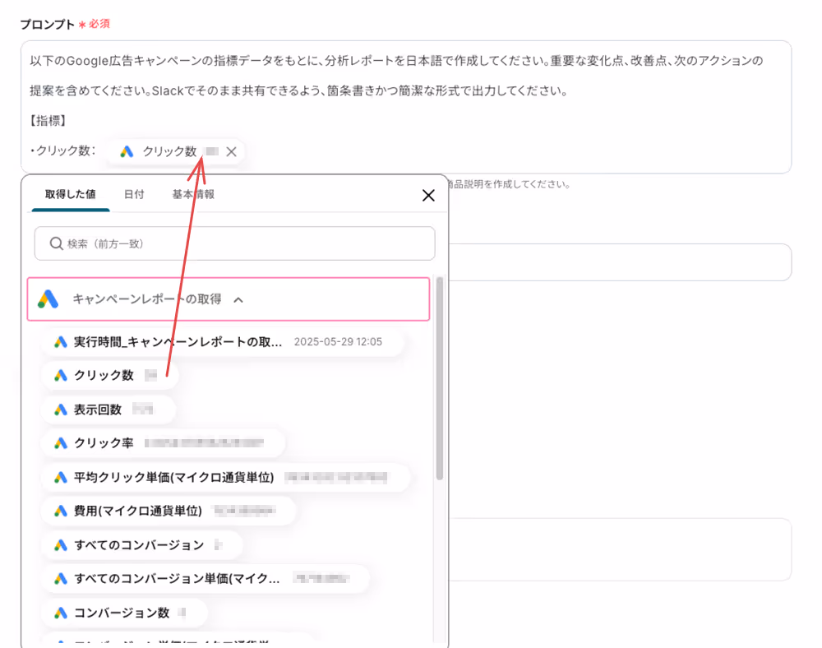Click Google Ads icon in the prompt's クリック数 chip
Screen dimensions: 822x648
[x=127, y=152]
